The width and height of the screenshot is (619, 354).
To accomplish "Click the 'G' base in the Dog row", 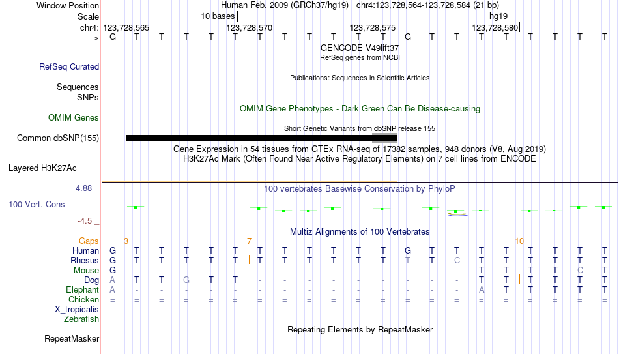I will 186,280.
